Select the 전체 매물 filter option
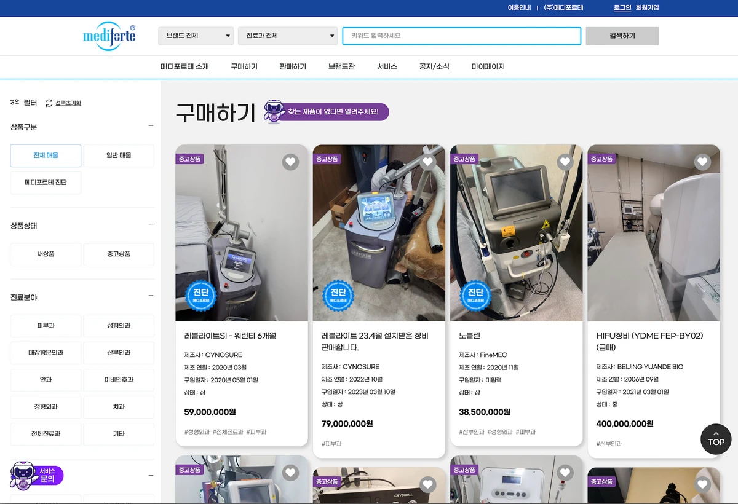Viewport: 738px width, 504px height. click(x=46, y=156)
